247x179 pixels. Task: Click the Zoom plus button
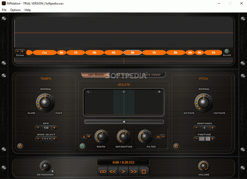tap(22, 51)
